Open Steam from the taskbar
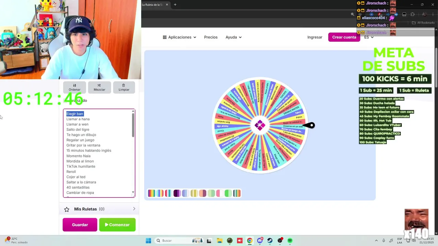The width and height of the screenshot is (438, 246). point(270,241)
